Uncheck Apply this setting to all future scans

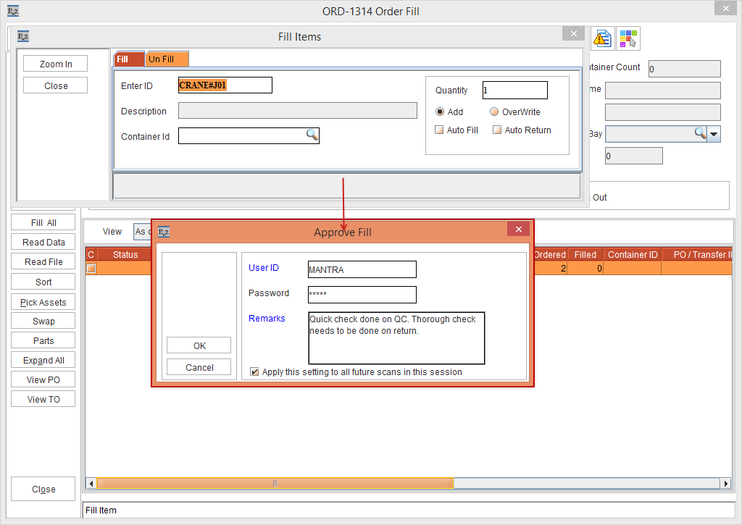[254, 372]
